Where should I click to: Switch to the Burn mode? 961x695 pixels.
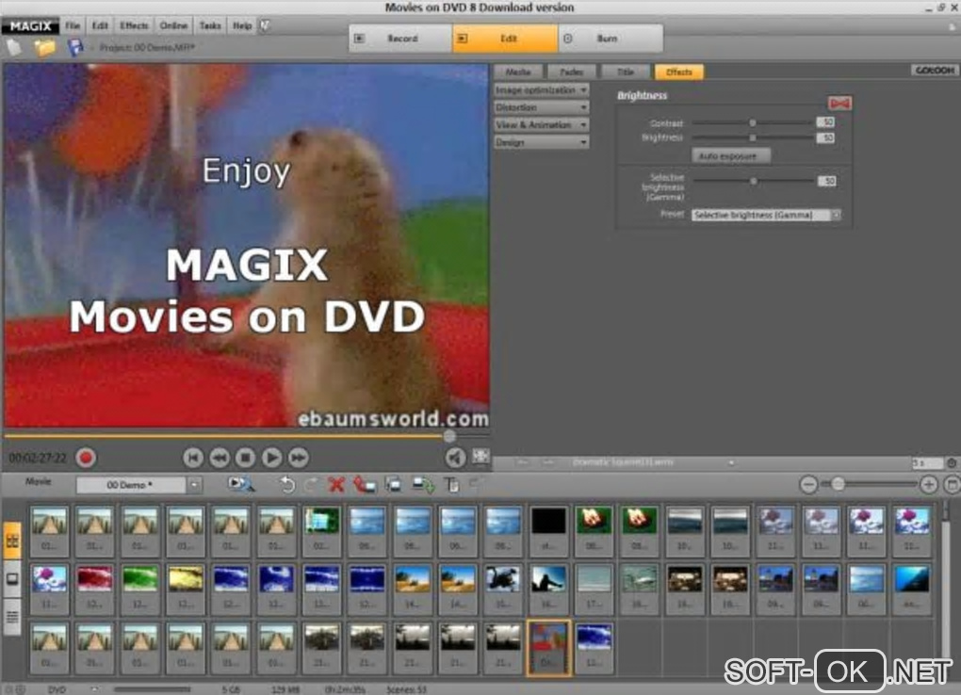611,38
